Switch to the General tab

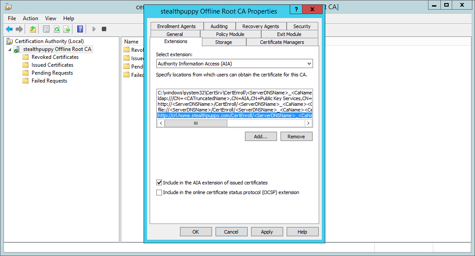pyautogui.click(x=175, y=34)
